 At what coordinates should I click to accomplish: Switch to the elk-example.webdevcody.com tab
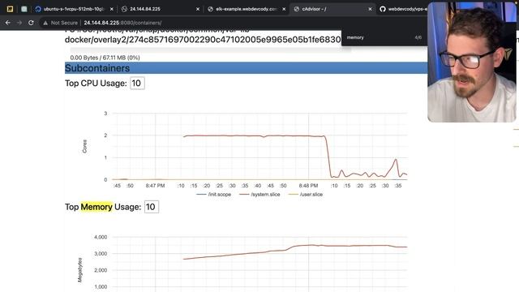click(247, 9)
